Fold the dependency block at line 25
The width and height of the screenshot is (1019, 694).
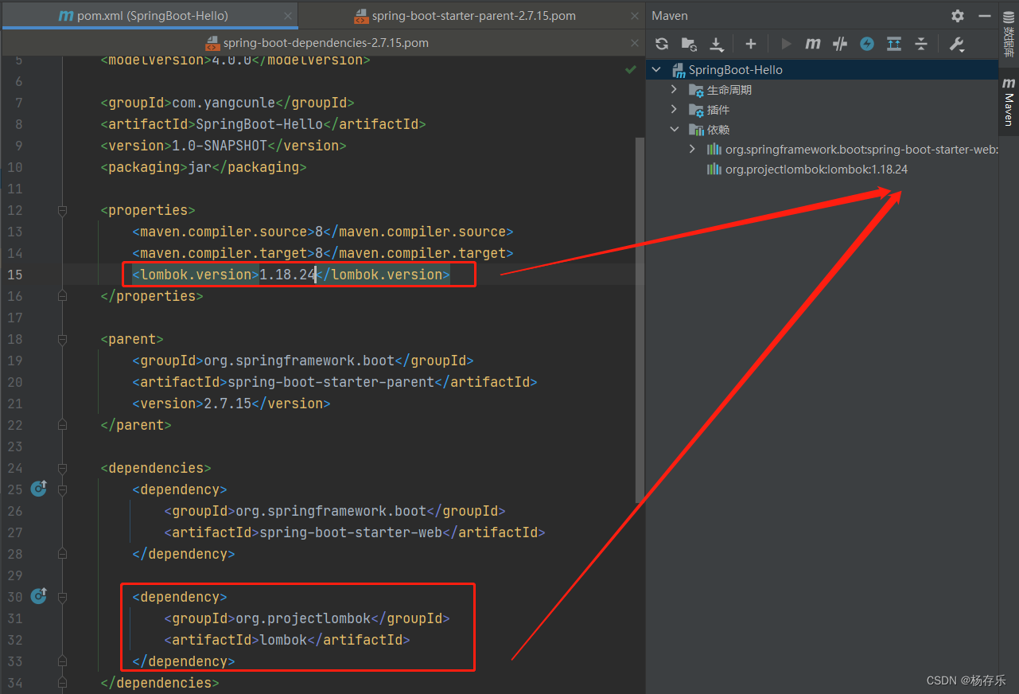[x=63, y=490]
